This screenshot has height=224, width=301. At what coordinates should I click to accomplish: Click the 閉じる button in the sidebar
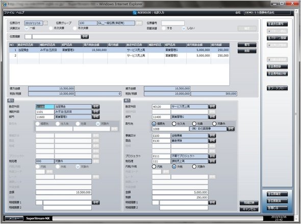click(x=277, y=208)
